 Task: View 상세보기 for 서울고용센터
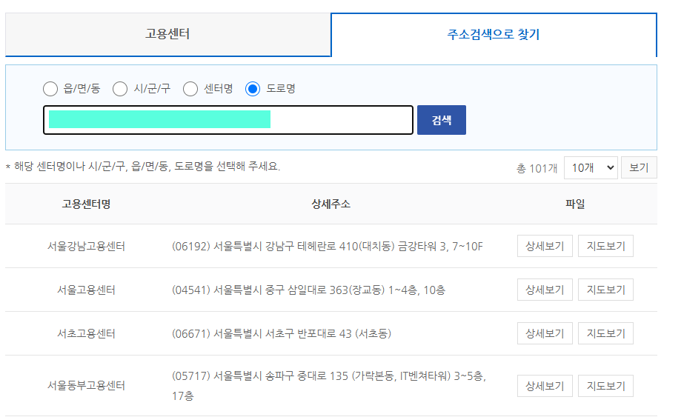point(545,290)
